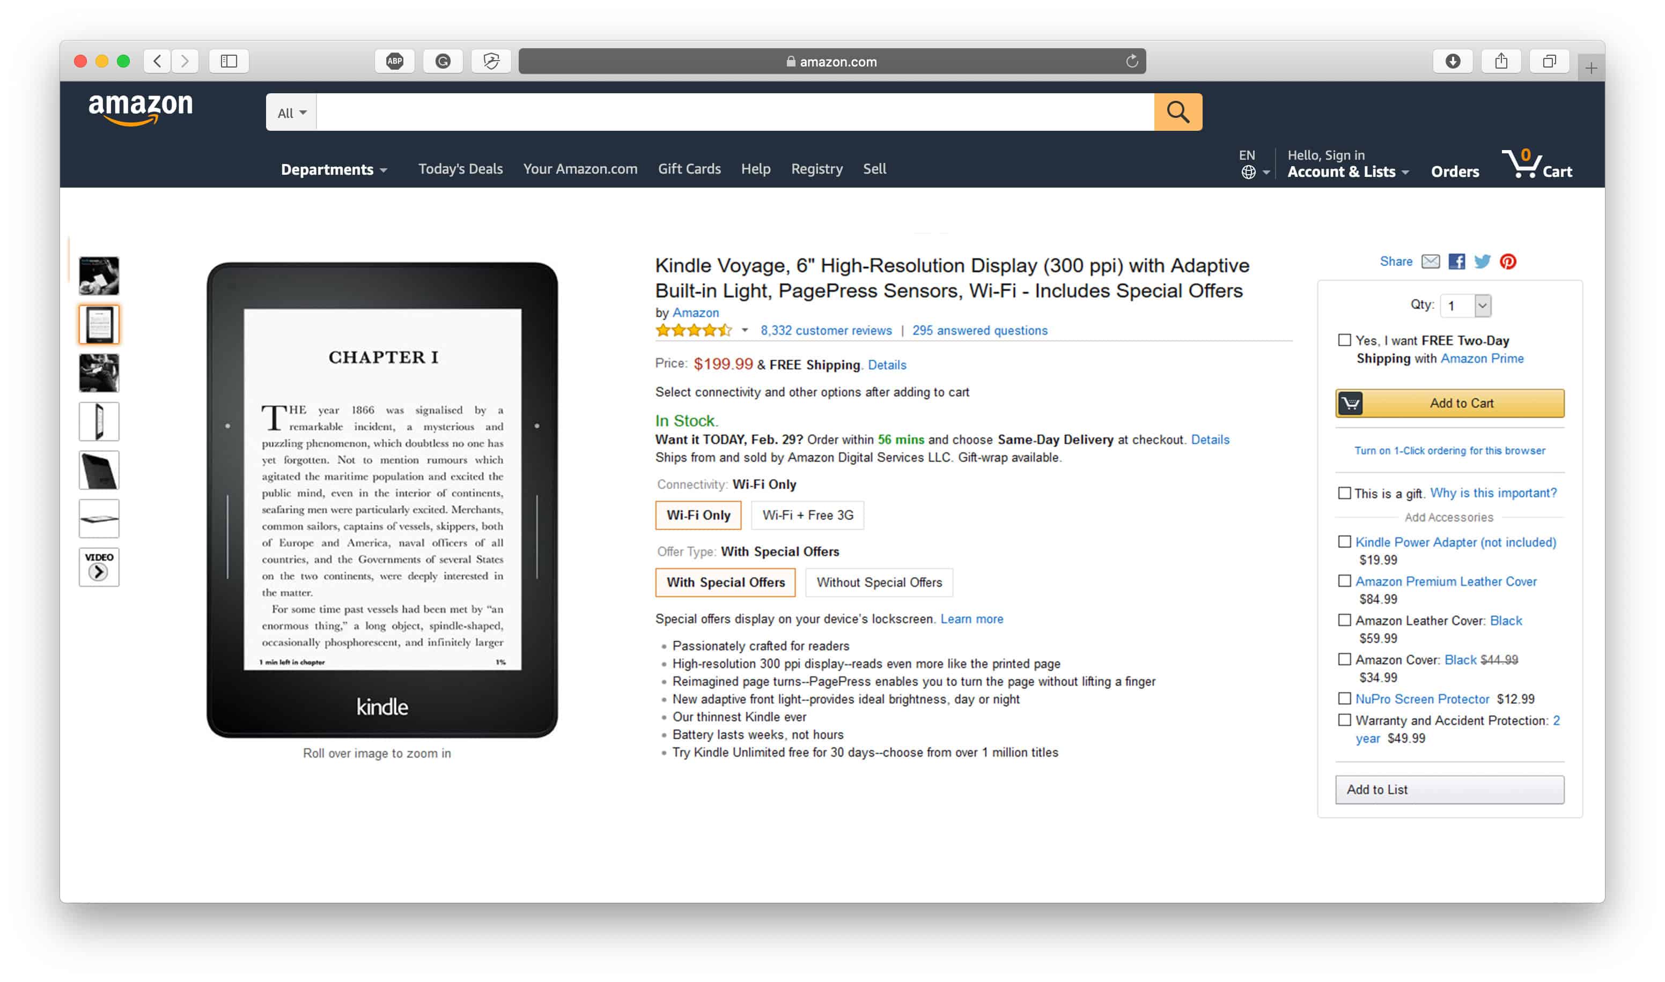Open the Qty quantity dropdown
This screenshot has width=1665, height=982.
1465,306
